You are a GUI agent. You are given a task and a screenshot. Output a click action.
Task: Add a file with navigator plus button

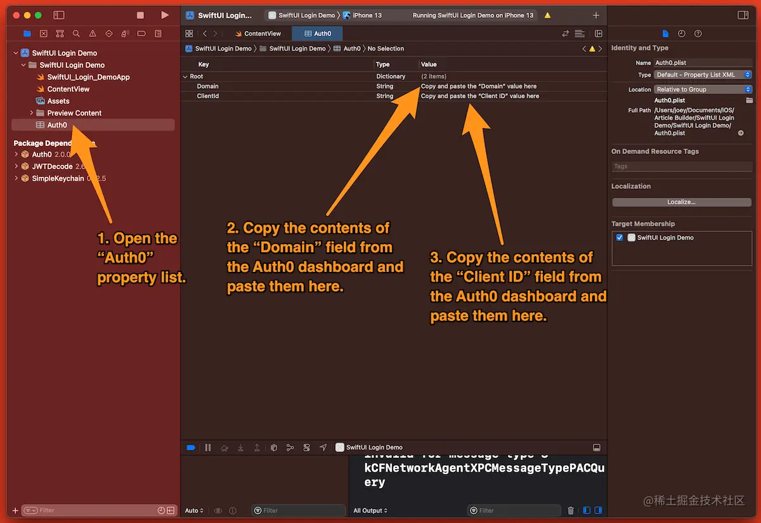click(x=15, y=510)
